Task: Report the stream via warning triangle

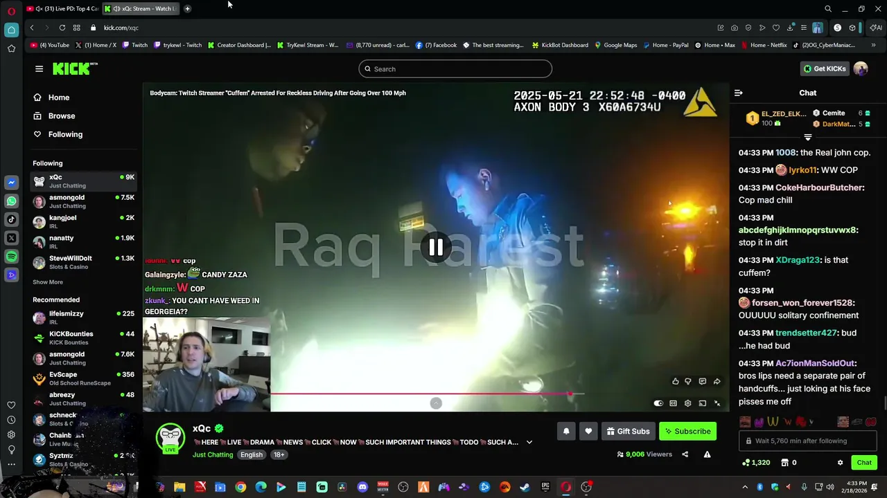Action: [x=707, y=454]
